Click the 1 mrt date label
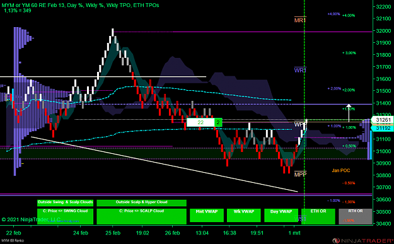Screen dimensions: 394x244 294,233
